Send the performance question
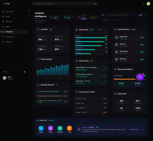 145,15
